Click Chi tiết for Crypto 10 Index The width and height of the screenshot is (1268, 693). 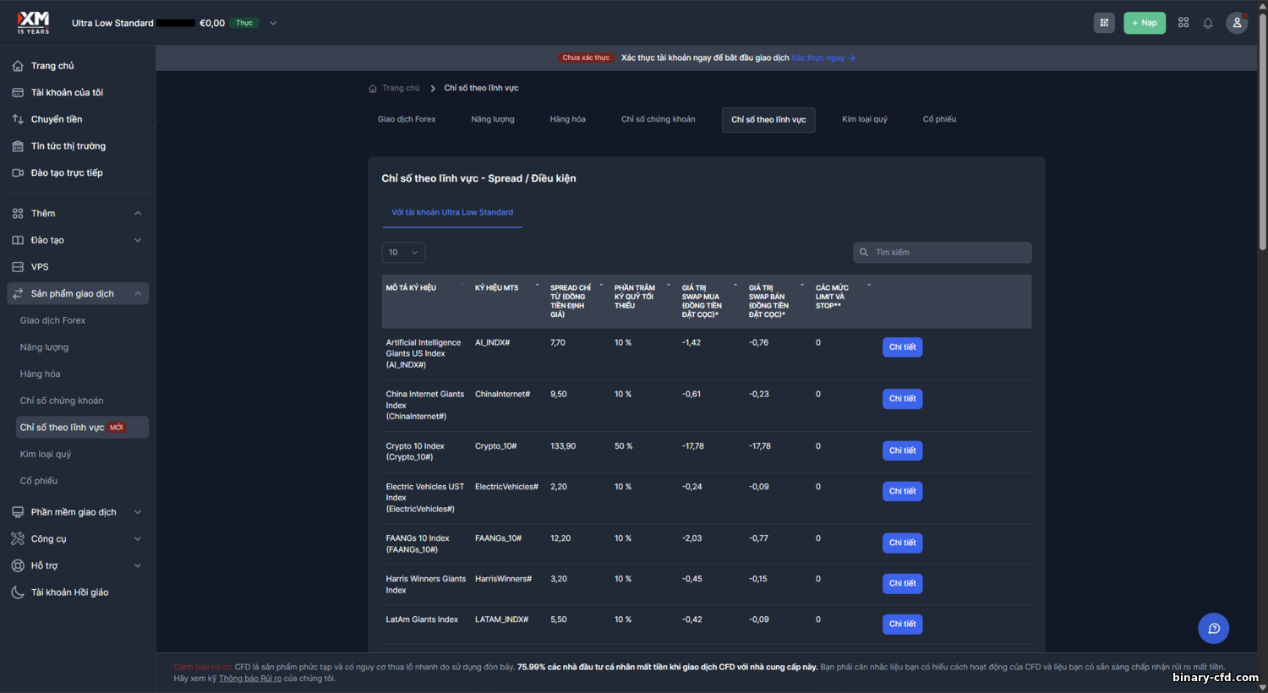pos(902,450)
